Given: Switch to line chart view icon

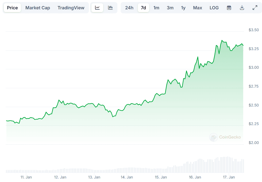Looking at the screenshot, I should pyautogui.click(x=97, y=8).
